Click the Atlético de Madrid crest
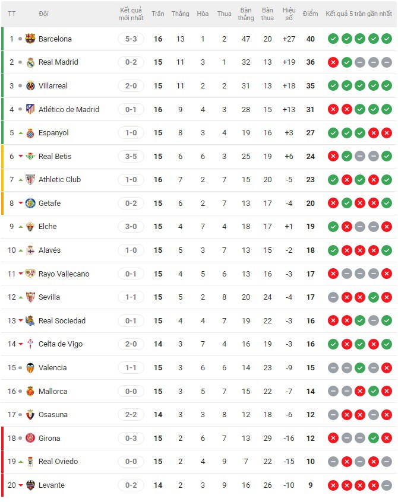Screen dimensions: 398x502 (30, 109)
